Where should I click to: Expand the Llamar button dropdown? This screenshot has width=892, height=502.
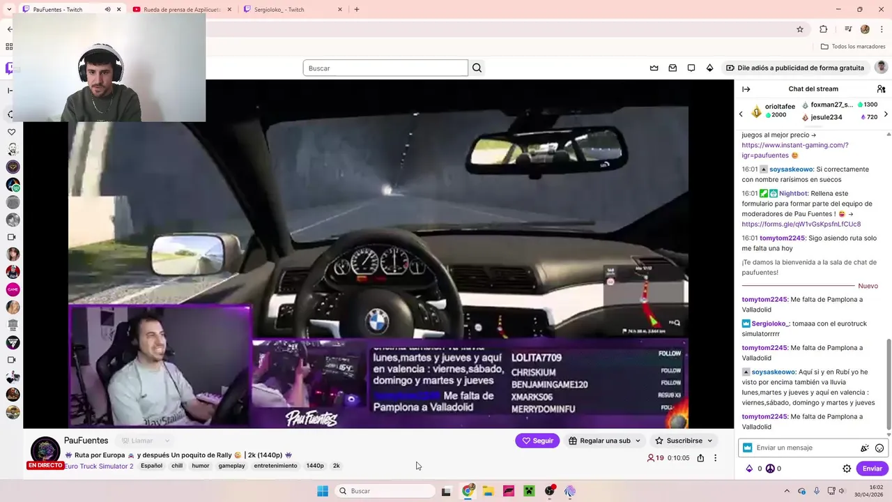[x=167, y=441]
